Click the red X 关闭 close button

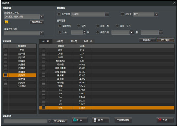165,120
